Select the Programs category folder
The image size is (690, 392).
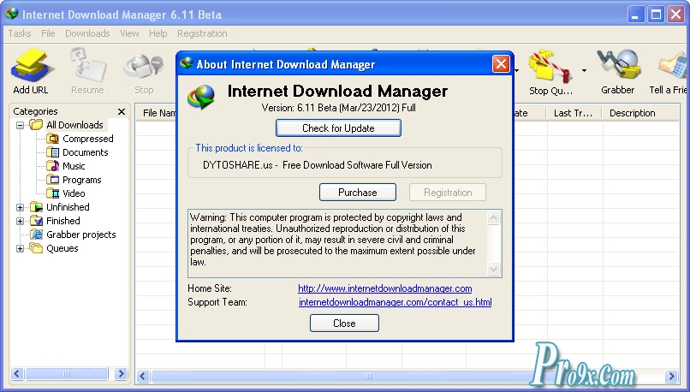[x=74, y=180]
